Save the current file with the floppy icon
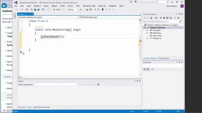 (x=35, y=10)
